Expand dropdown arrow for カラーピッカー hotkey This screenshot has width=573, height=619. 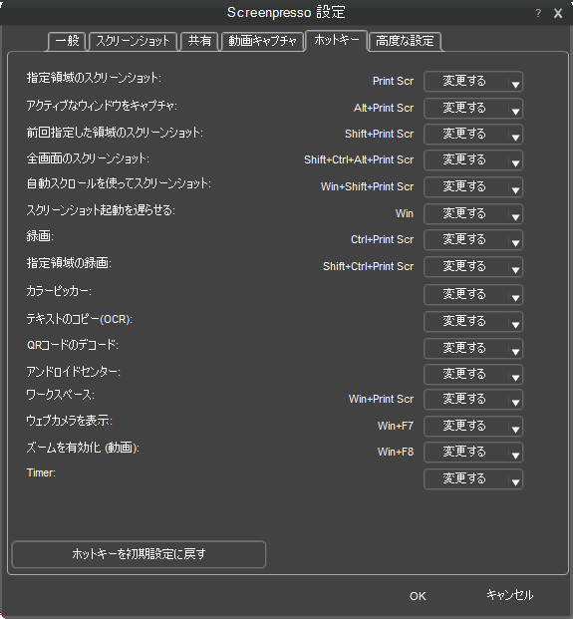[515, 298]
